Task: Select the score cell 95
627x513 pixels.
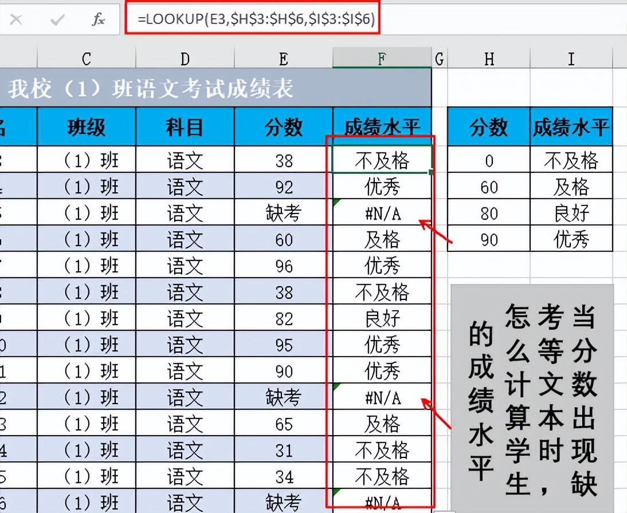Action: tap(284, 345)
